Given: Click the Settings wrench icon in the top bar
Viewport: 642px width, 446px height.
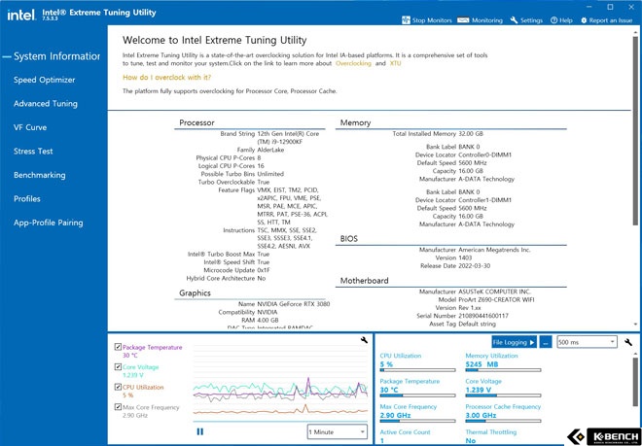Looking at the screenshot, I should [514, 20].
